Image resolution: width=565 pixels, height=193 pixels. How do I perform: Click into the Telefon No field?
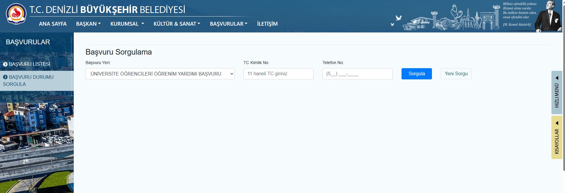point(357,74)
